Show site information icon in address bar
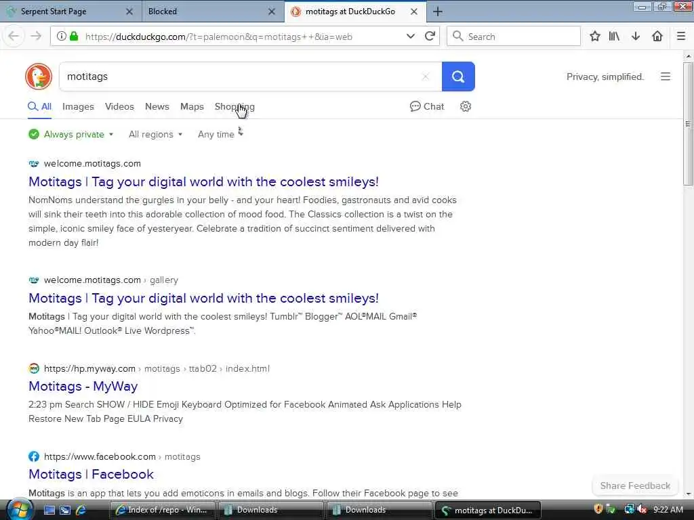This screenshot has width=694, height=520. tap(62, 37)
